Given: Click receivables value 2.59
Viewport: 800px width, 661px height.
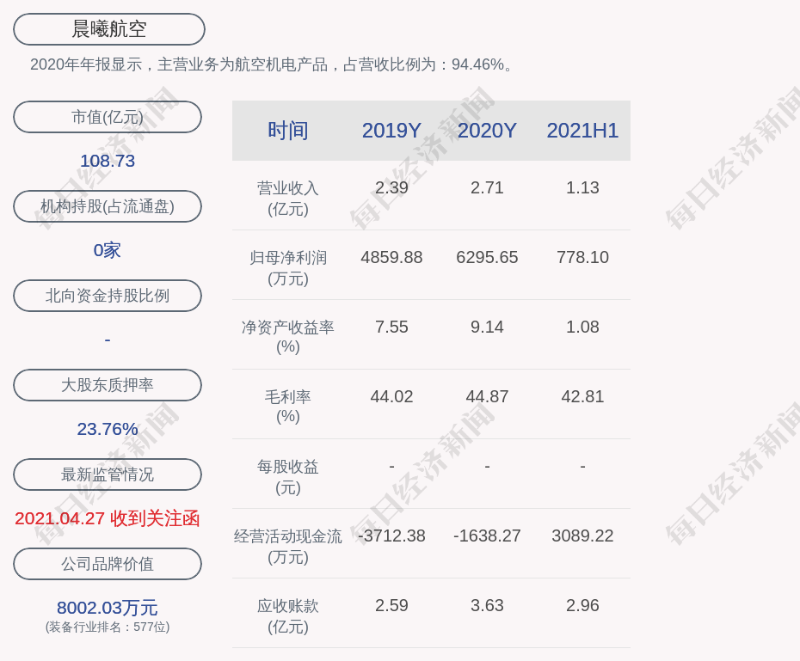Looking at the screenshot, I should 392,605.
